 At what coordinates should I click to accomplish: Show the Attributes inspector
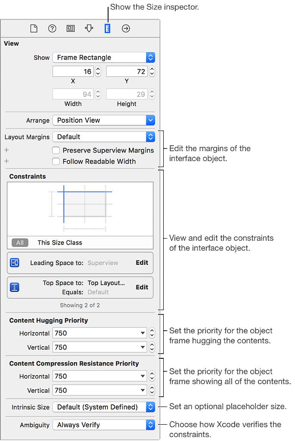point(89,28)
